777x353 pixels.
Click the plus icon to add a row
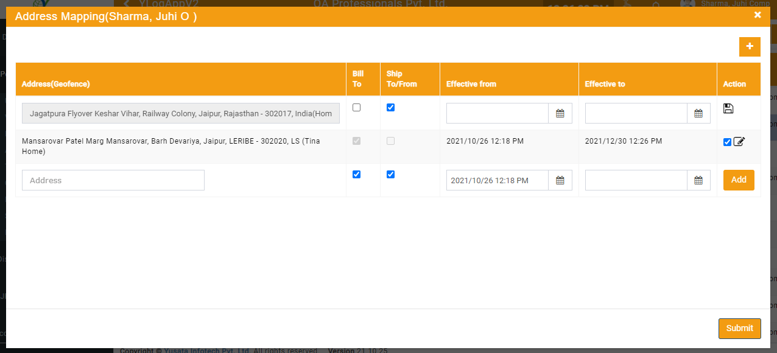click(750, 47)
